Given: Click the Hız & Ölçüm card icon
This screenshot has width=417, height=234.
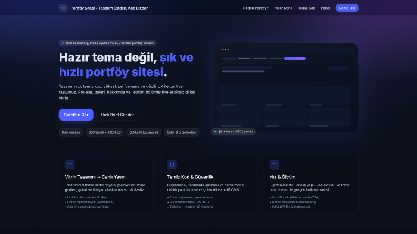Looking at the screenshot, I should click(275, 165).
